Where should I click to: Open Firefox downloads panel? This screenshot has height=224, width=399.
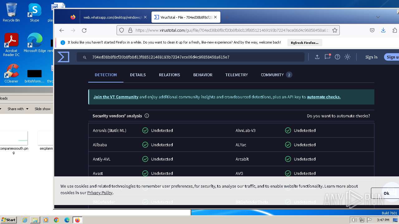[x=383, y=30]
